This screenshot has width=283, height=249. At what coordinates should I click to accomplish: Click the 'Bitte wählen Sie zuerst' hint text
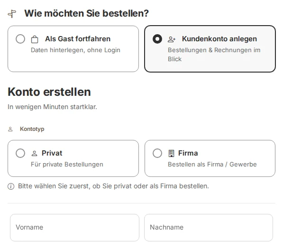point(113,186)
